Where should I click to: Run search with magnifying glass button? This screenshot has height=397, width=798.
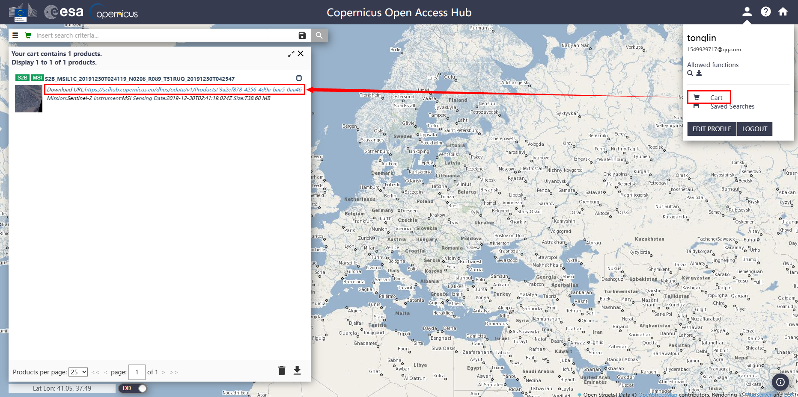pyautogui.click(x=319, y=35)
